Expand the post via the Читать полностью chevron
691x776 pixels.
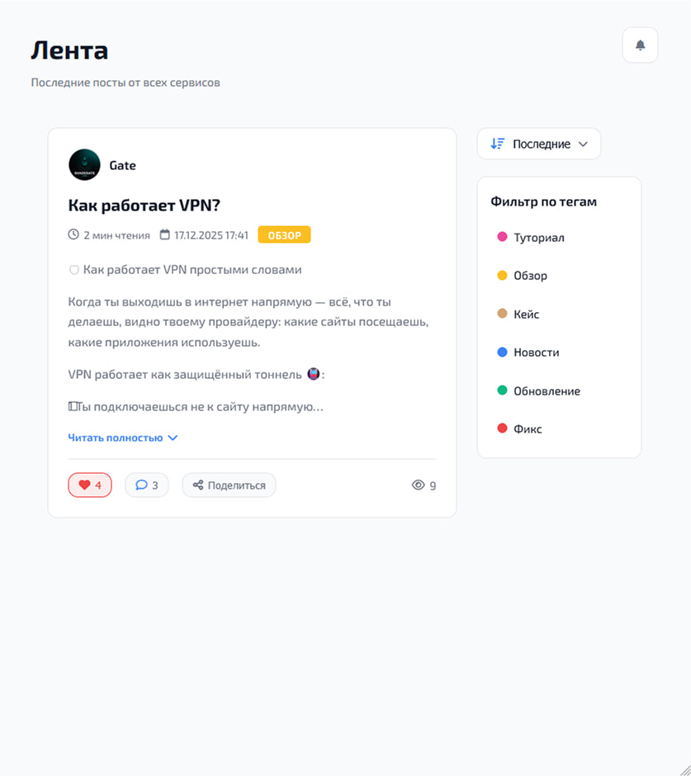173,438
